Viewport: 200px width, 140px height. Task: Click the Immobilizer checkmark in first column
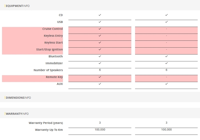point(100,63)
